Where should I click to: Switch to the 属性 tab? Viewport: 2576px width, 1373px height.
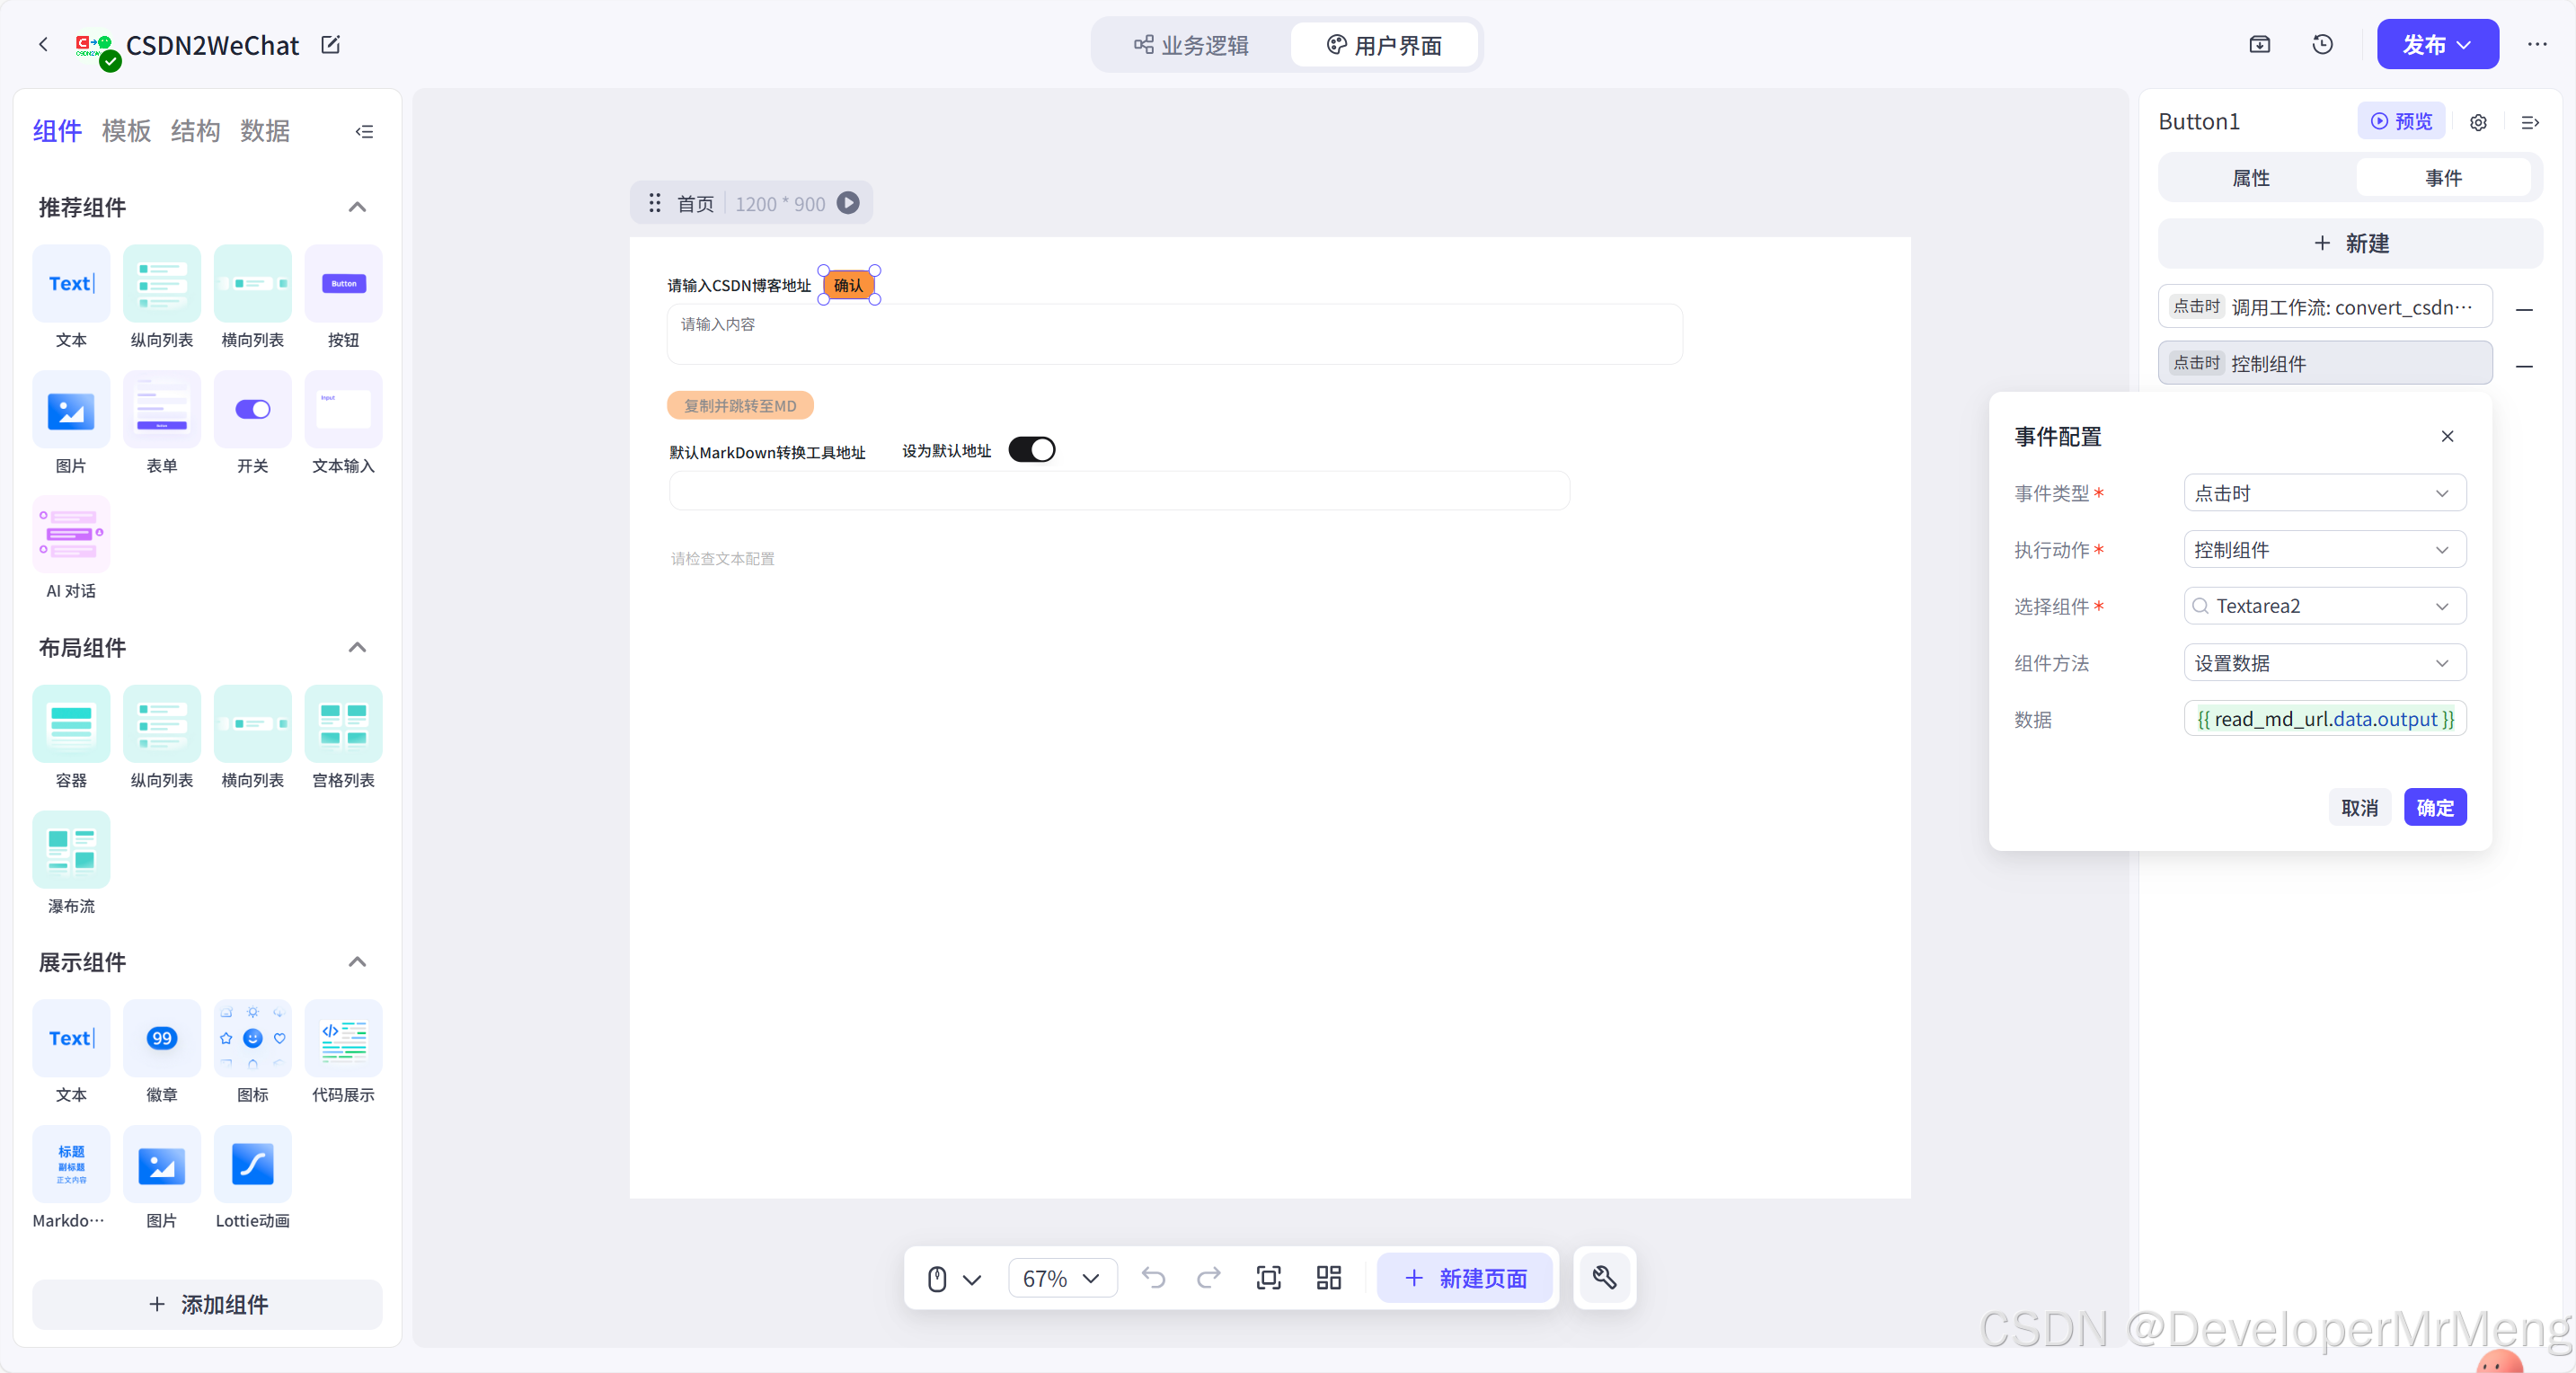(x=2251, y=178)
